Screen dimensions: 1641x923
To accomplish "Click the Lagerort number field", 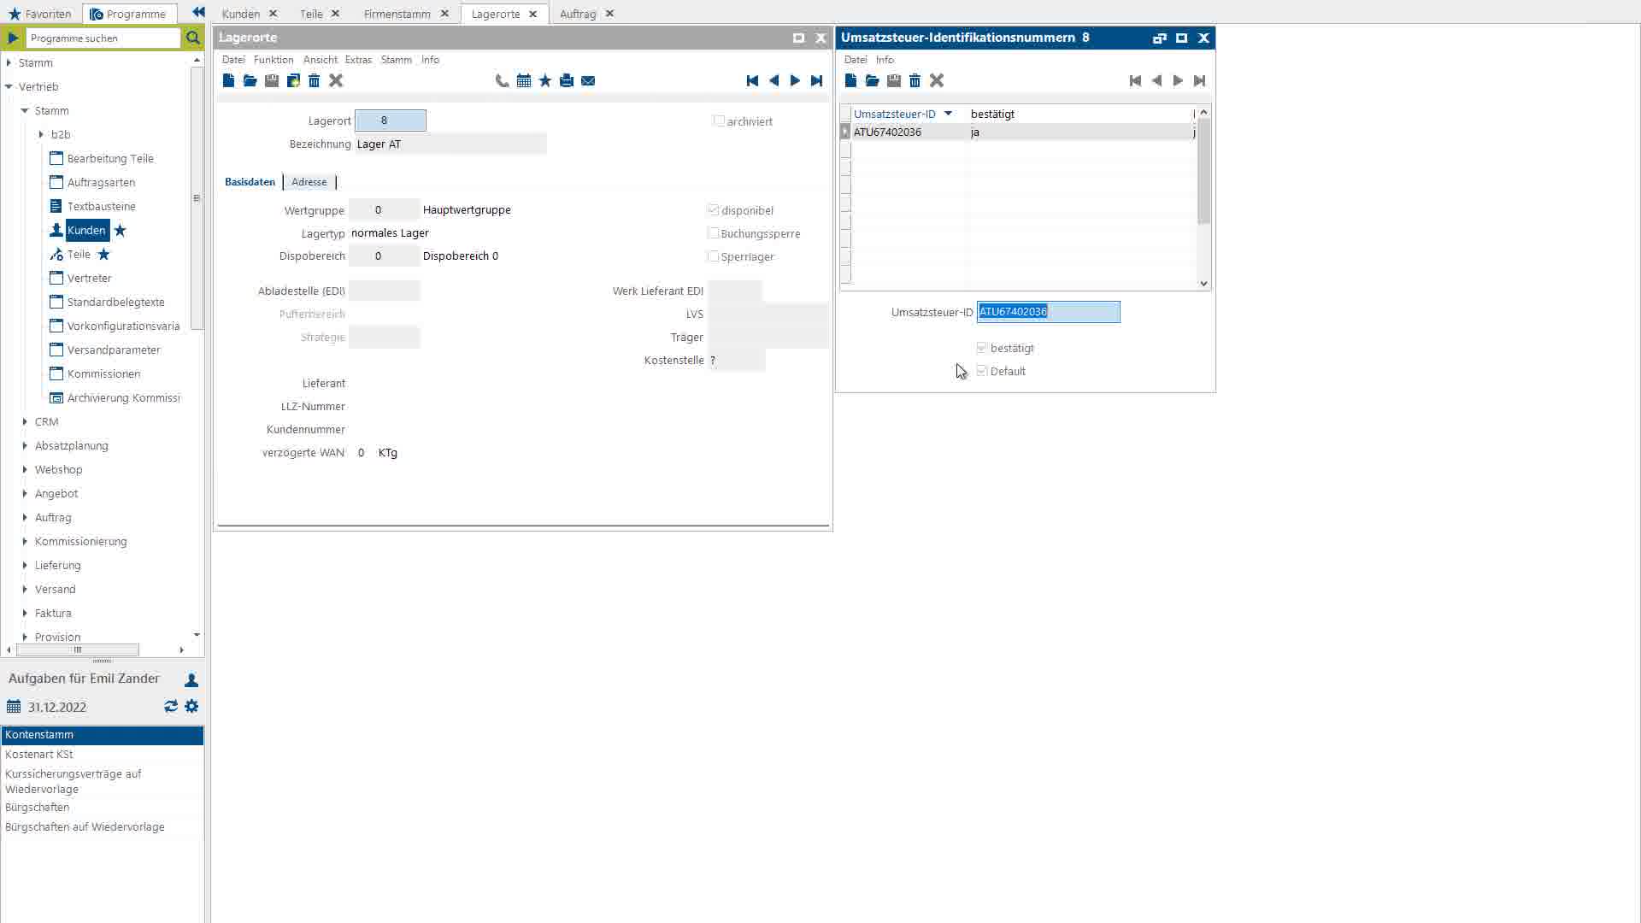I will click(391, 121).
